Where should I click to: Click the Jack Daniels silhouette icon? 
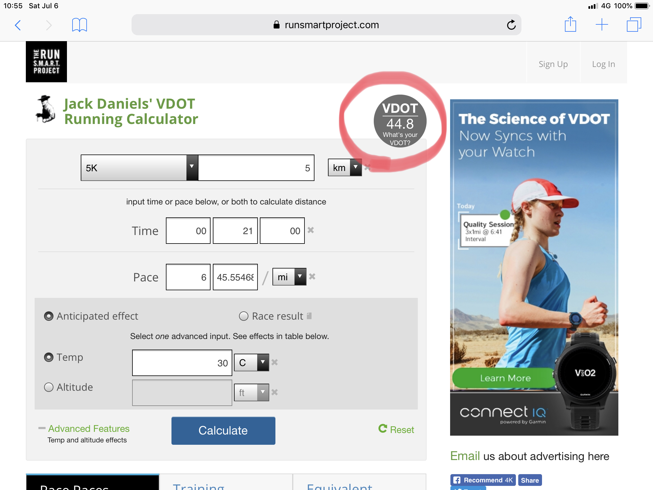(x=46, y=109)
